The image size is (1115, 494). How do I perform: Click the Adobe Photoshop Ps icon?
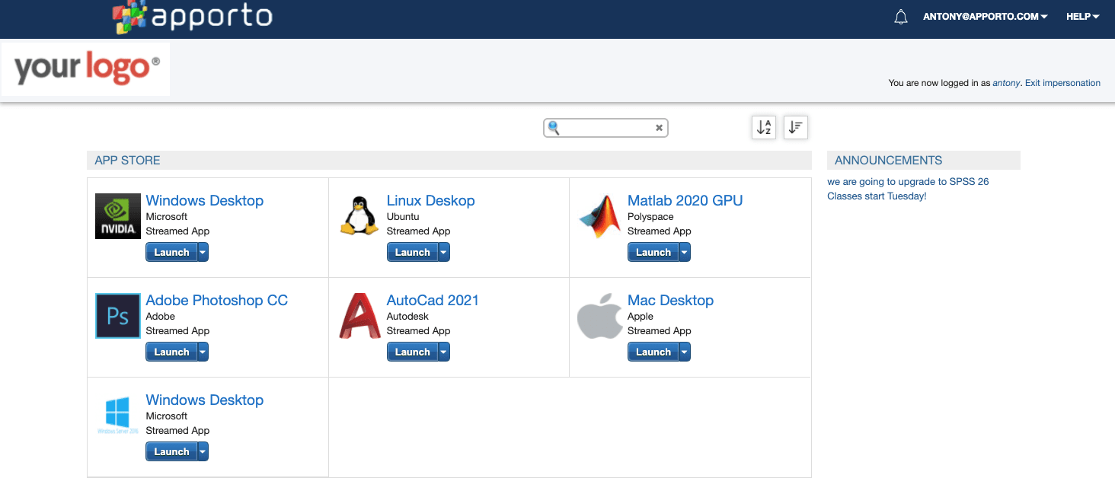coord(118,316)
